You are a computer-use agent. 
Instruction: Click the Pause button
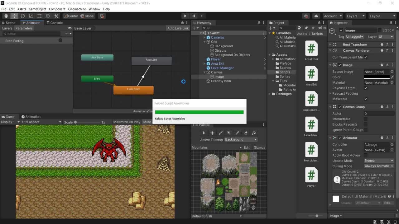pos(194,16)
